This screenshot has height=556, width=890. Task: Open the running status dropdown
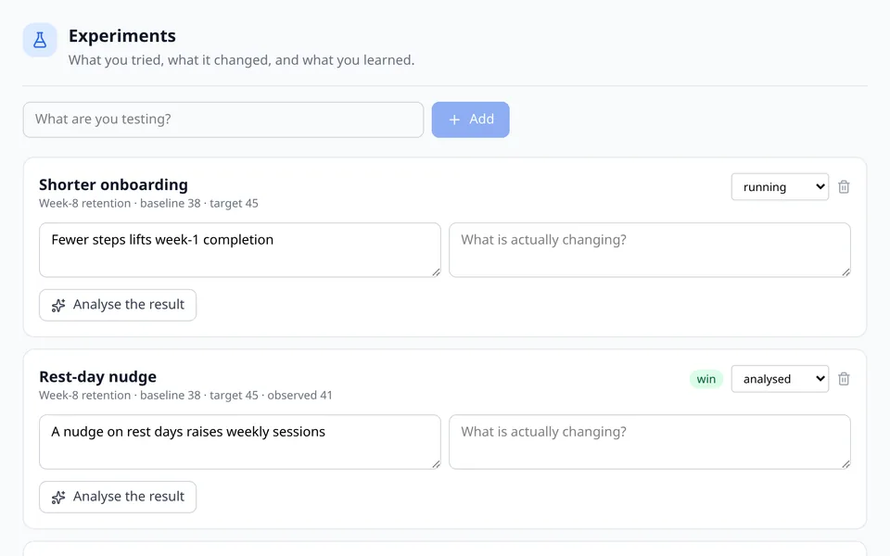pos(780,186)
